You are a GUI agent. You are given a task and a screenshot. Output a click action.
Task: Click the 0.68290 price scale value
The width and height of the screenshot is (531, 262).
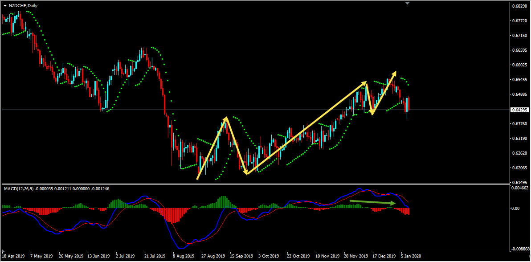coord(519,6)
